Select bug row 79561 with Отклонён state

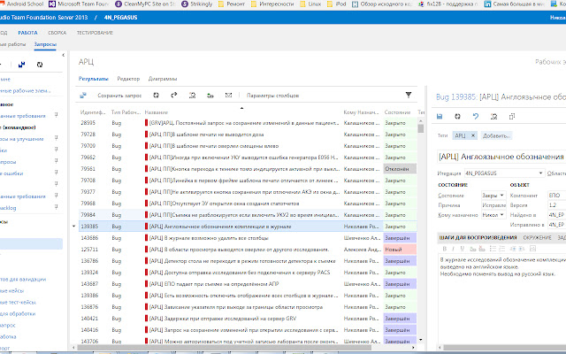(x=248, y=169)
